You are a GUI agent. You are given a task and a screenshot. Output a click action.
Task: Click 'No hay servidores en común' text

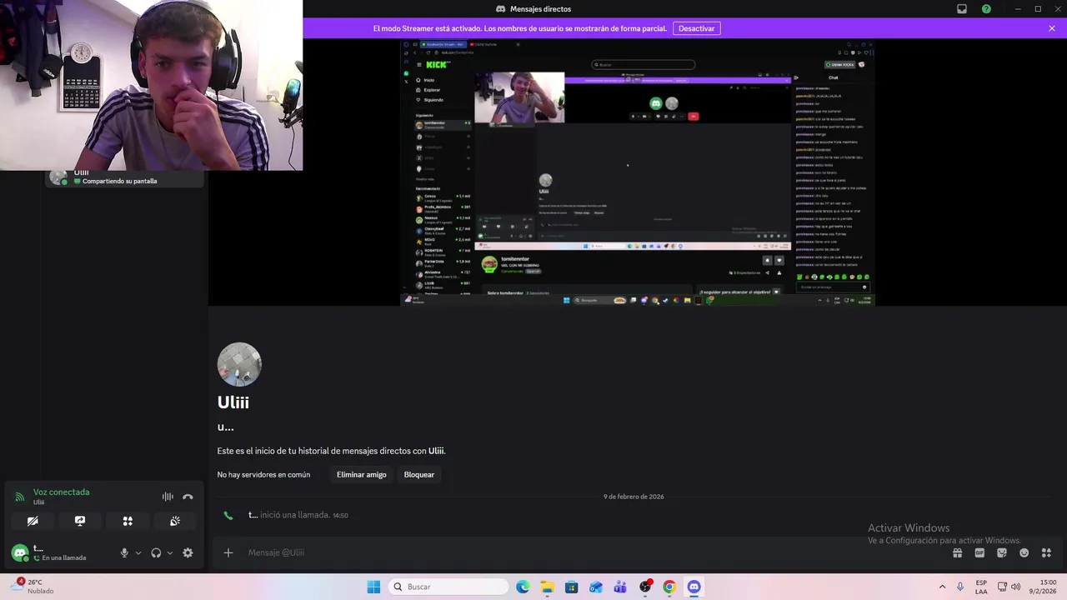click(263, 474)
